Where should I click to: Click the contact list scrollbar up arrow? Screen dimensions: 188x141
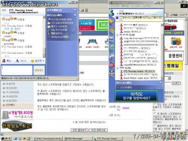pyautogui.click(x=162, y=25)
